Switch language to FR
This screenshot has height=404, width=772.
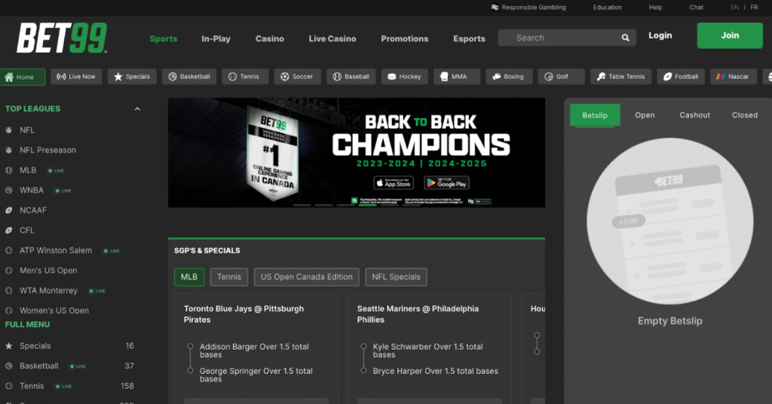(x=754, y=8)
